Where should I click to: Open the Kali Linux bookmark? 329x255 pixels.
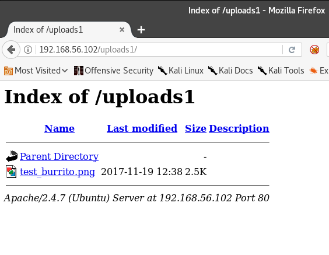180,71
